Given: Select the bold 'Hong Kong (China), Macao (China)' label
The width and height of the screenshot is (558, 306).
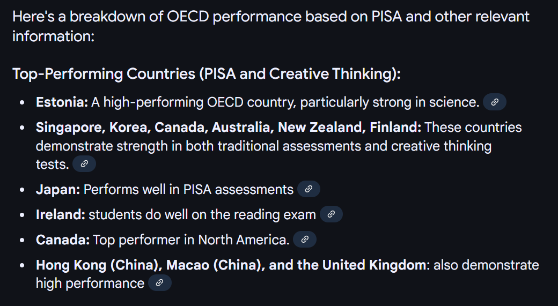Looking at the screenshot, I should 149,265.
